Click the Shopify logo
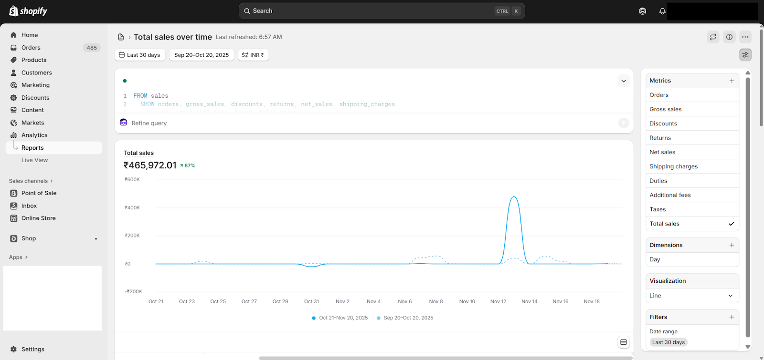 [x=28, y=11]
